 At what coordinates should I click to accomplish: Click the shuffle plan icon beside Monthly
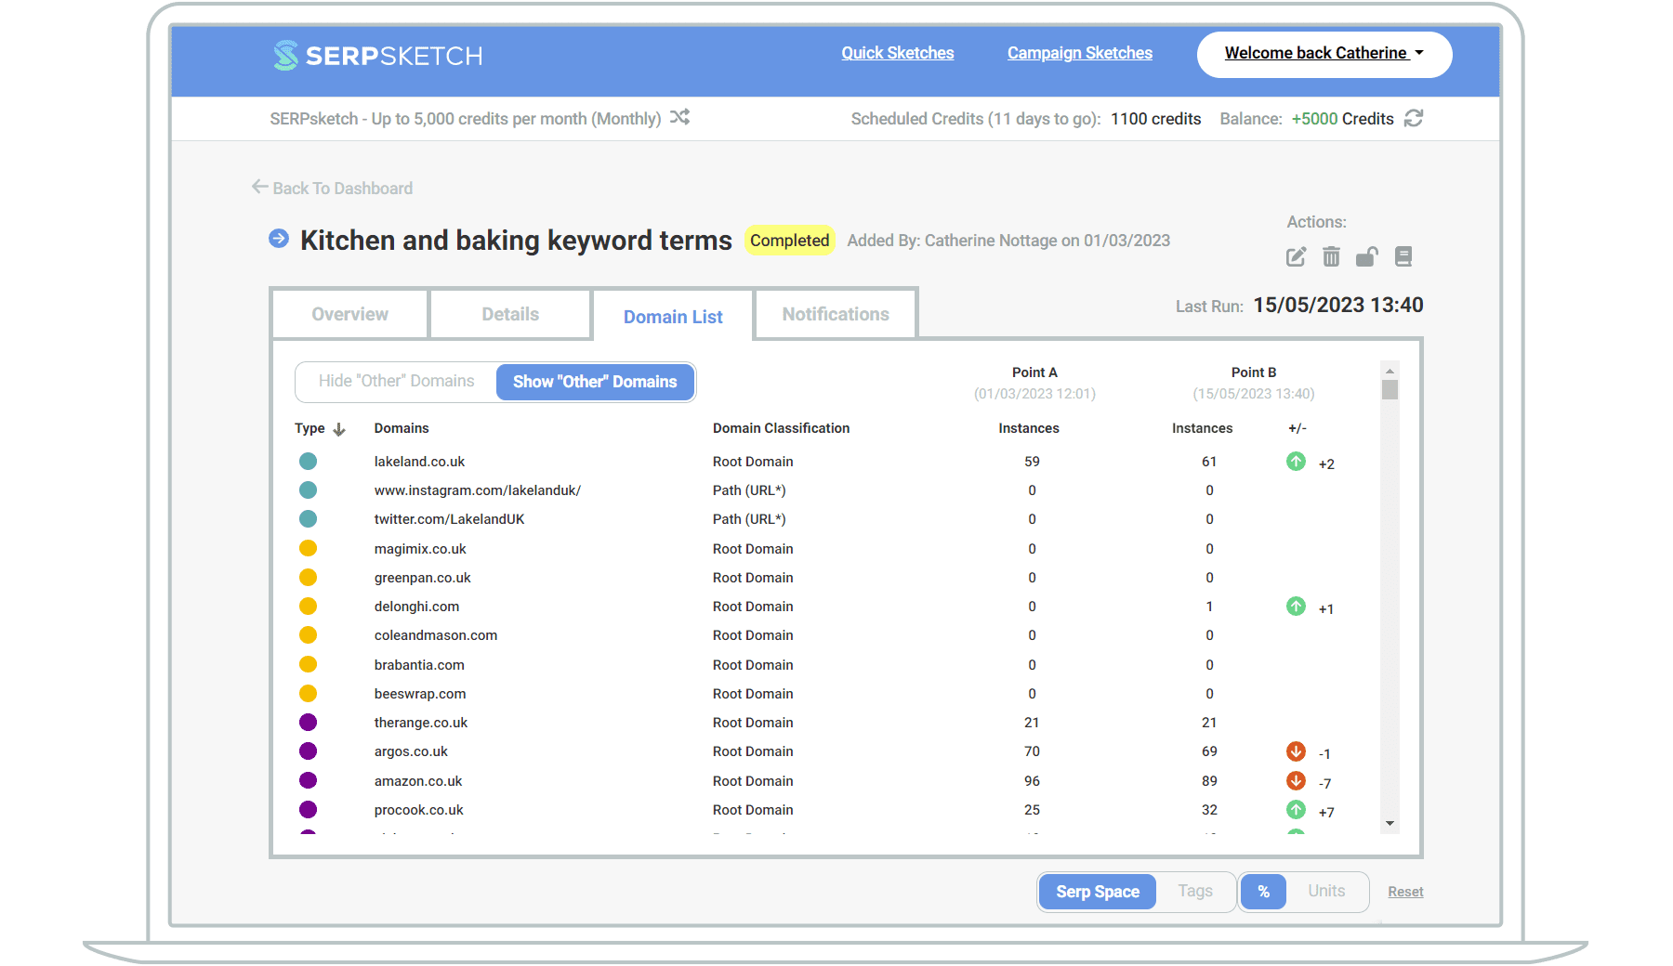[x=680, y=117]
